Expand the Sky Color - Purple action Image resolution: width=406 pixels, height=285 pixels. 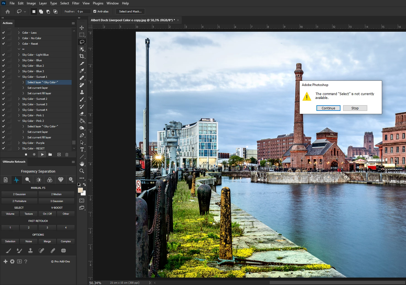pos(19,143)
